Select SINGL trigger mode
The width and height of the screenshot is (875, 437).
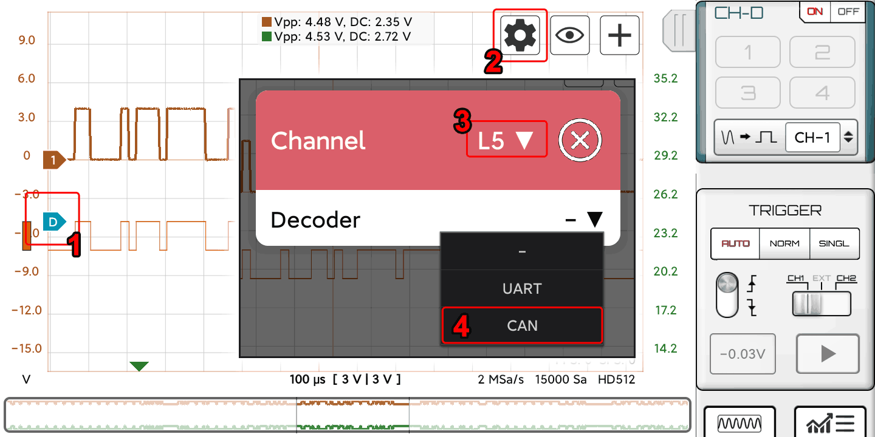[x=834, y=243]
